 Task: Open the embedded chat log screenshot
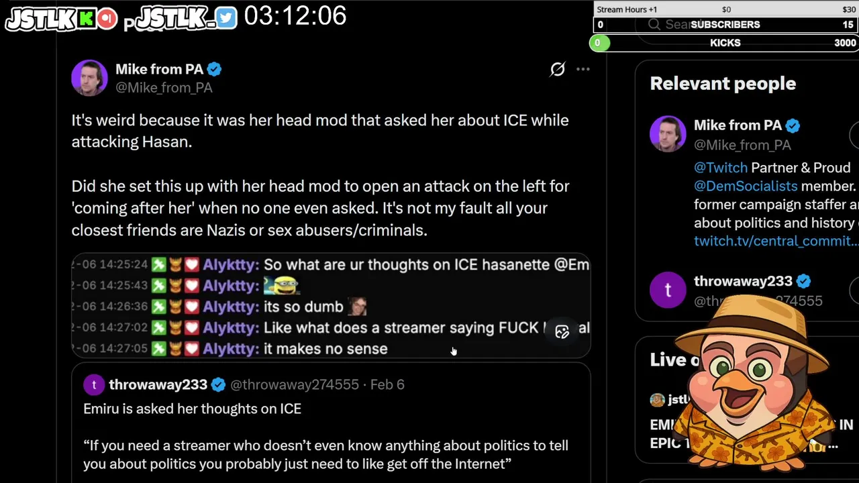[x=330, y=306]
